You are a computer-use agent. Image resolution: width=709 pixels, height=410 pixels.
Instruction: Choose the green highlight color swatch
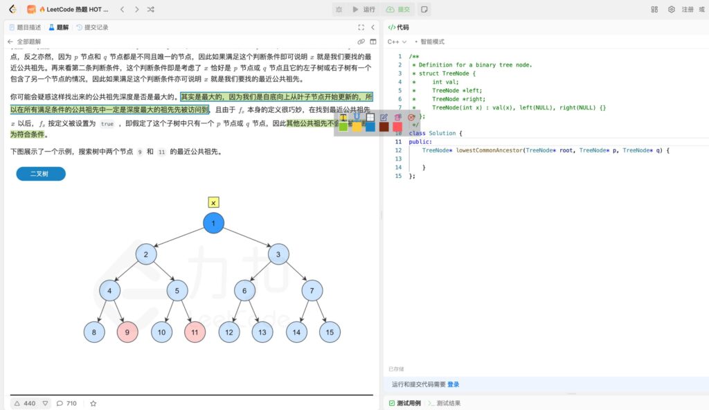[x=343, y=127]
